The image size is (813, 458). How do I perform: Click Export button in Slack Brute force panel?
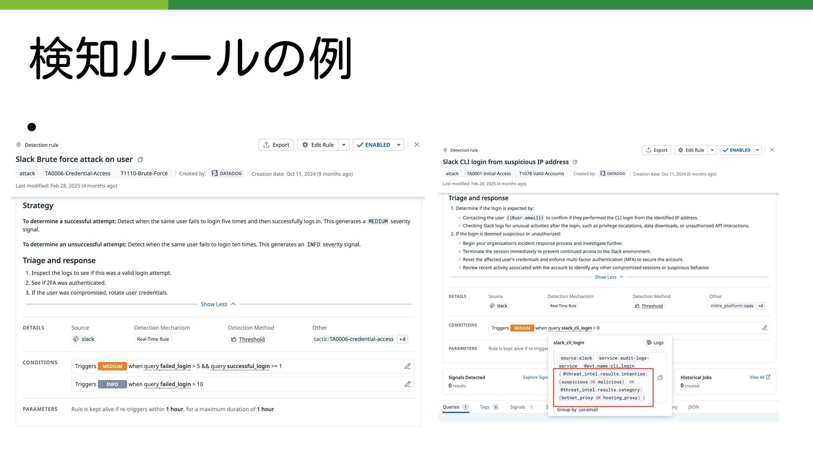point(277,145)
